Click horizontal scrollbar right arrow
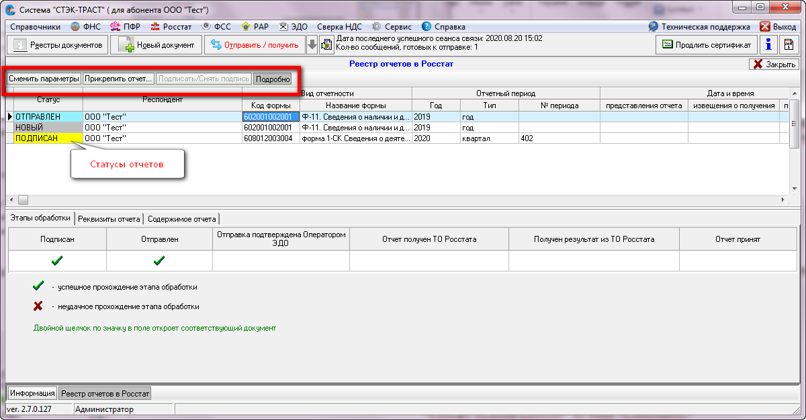 [x=783, y=200]
